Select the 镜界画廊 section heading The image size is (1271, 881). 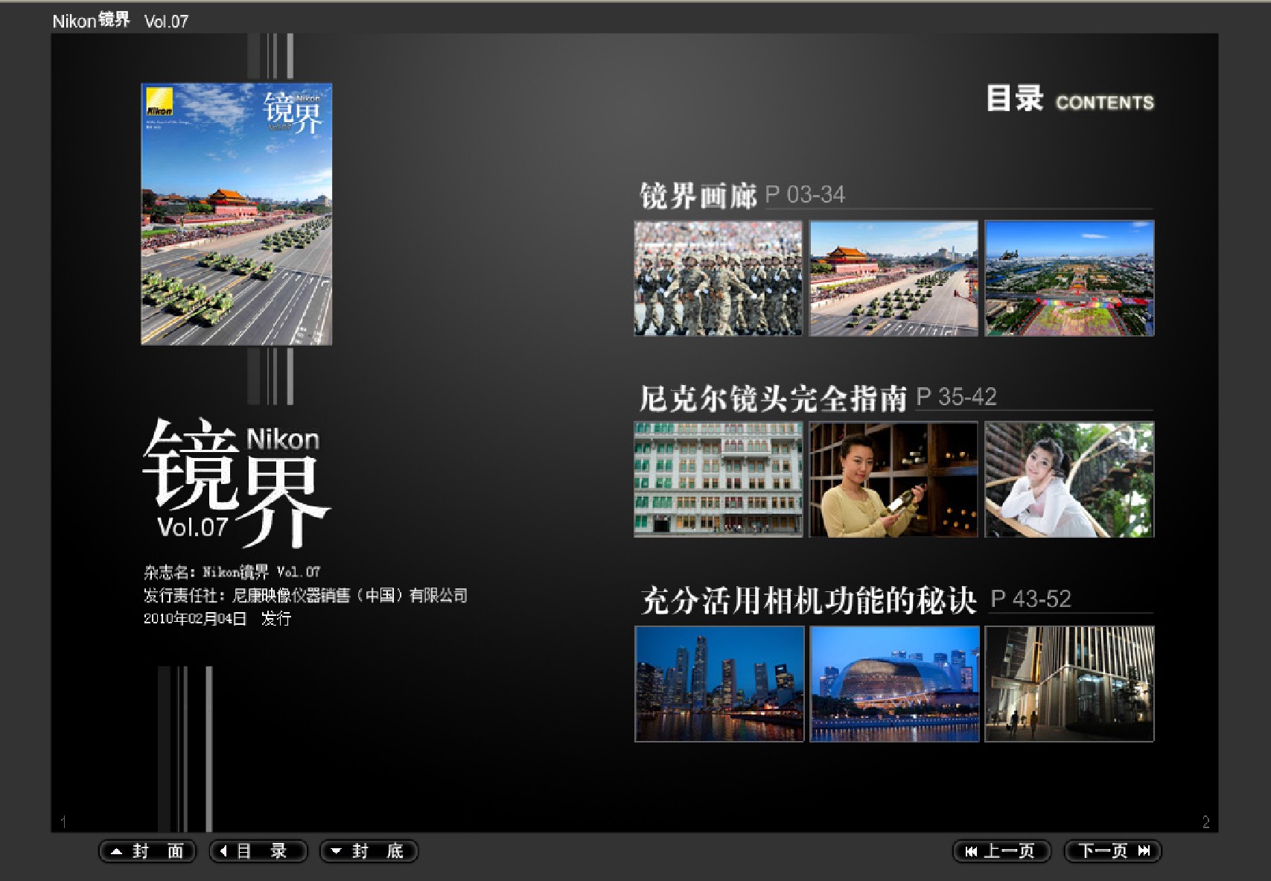pos(698,196)
